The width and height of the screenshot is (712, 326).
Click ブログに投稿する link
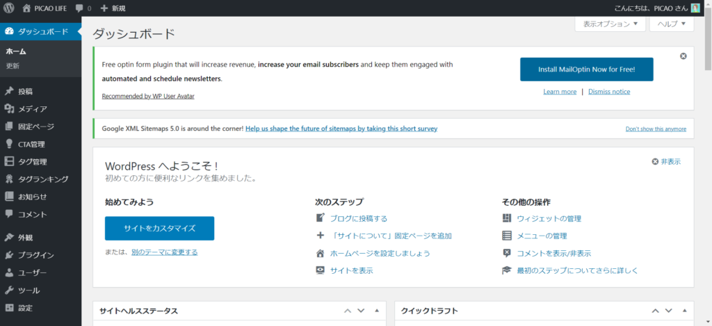359,219
